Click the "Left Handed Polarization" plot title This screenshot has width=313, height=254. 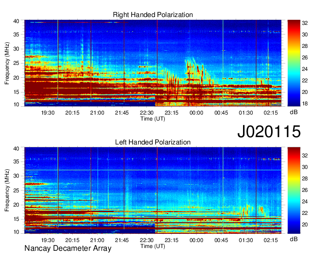click(153, 142)
